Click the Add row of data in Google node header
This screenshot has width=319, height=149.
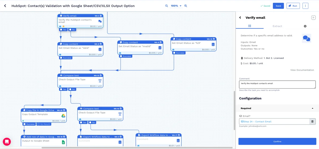(x=44, y=137)
